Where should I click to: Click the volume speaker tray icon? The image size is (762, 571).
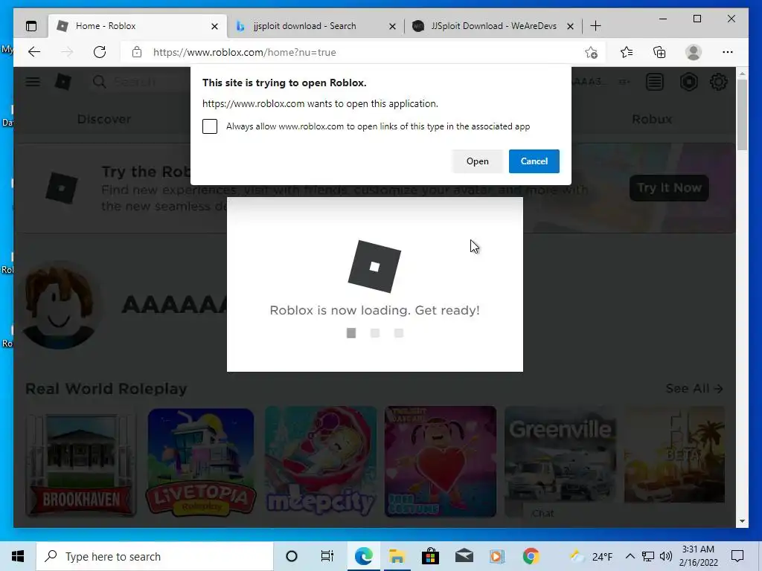(666, 556)
